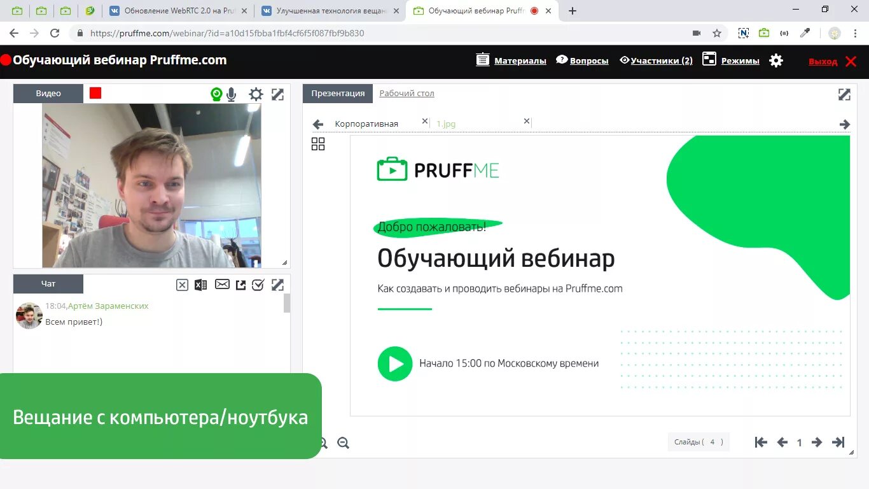Select the Корпоративная presentation tab

[x=366, y=124]
